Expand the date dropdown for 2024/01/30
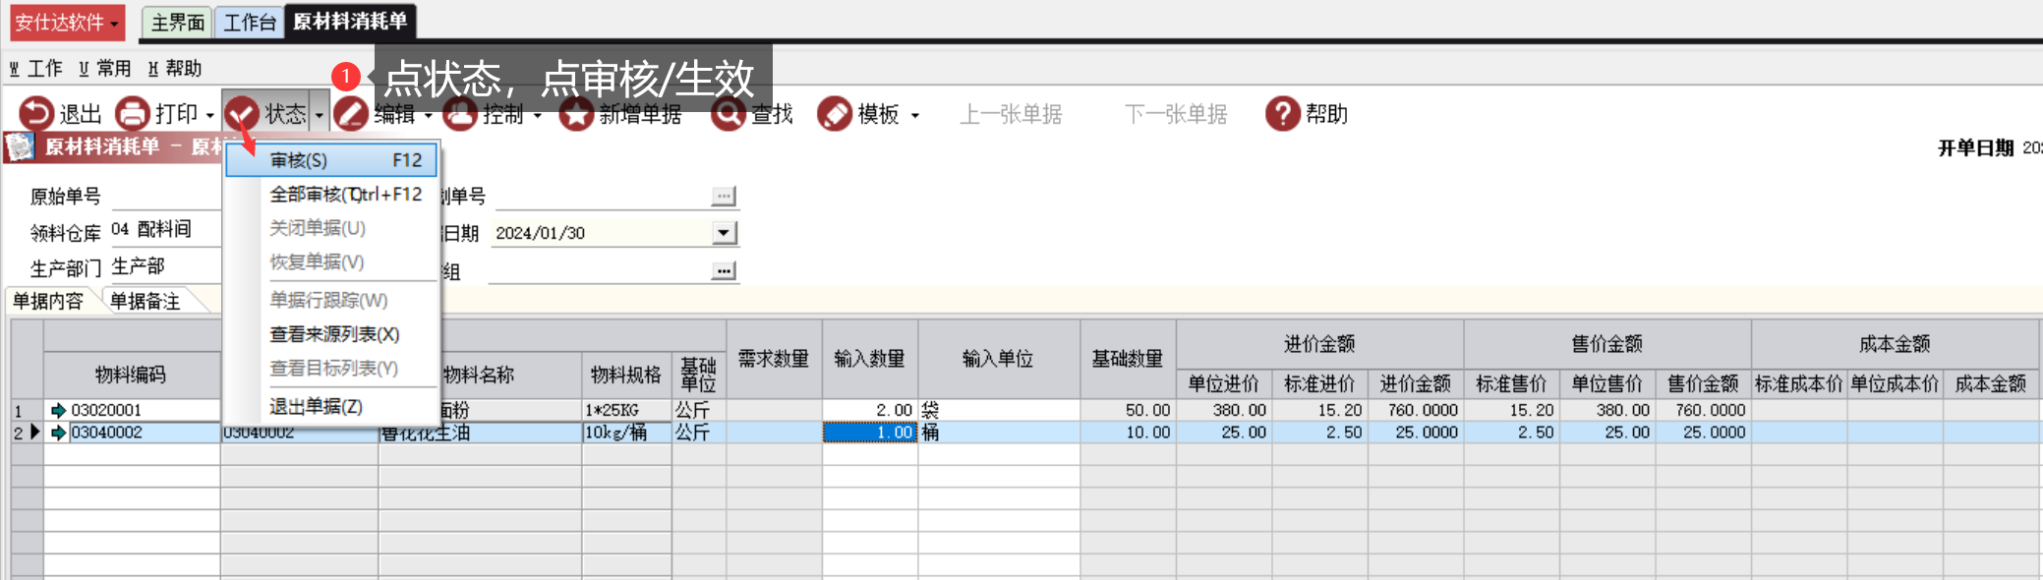The width and height of the screenshot is (2043, 580). pyautogui.click(x=724, y=233)
